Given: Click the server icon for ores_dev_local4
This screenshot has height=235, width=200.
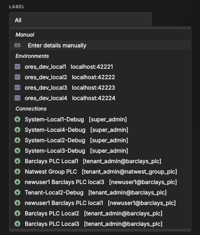Looking at the screenshot, I should pos(17,98).
